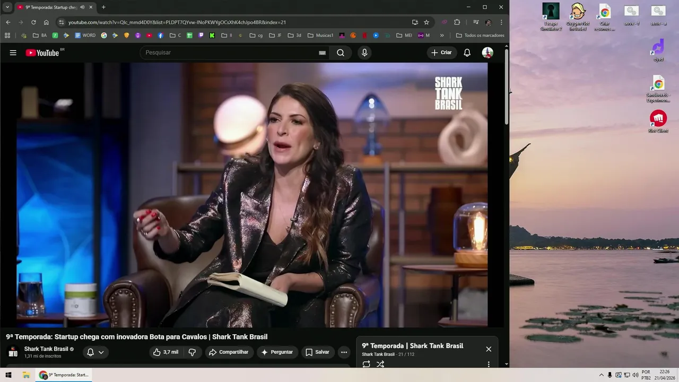Open the taskbar volume control
Screen dimensions: 679x382
[x=636, y=375]
